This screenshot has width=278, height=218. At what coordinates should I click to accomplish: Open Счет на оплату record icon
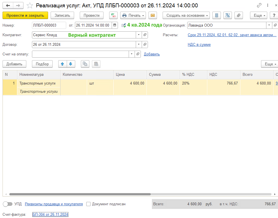coord(138,54)
